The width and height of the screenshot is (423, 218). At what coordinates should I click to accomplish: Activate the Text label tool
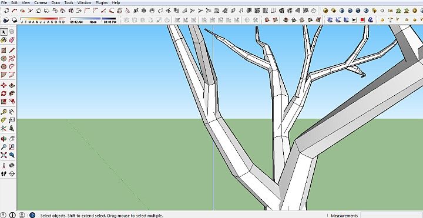(x=12, y=120)
